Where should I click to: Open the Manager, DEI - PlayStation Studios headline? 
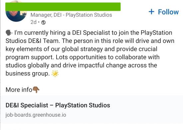pyautogui.click(x=71, y=15)
